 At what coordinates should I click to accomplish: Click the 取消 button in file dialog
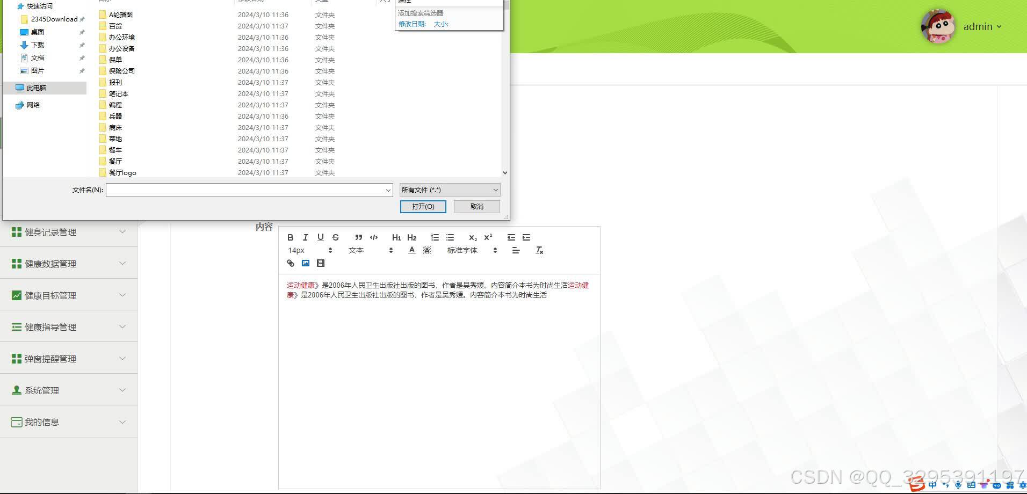(476, 207)
